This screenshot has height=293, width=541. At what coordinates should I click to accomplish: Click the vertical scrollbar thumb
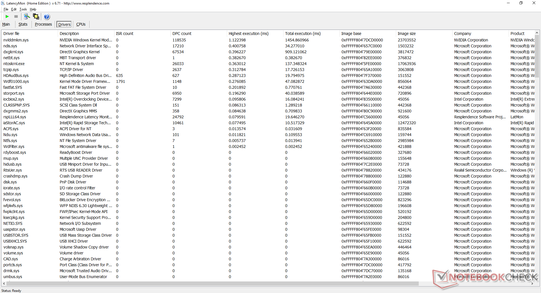tap(537, 56)
